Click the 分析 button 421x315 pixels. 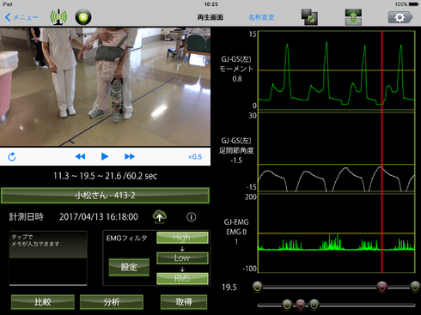[x=112, y=302]
